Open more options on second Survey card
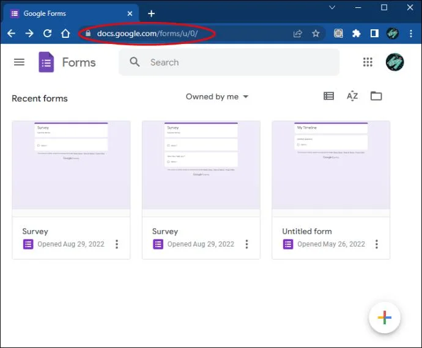422x348 pixels. [246, 244]
